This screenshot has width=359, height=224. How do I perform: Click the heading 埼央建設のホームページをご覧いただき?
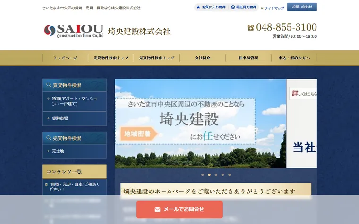pyautogui.click(x=209, y=191)
